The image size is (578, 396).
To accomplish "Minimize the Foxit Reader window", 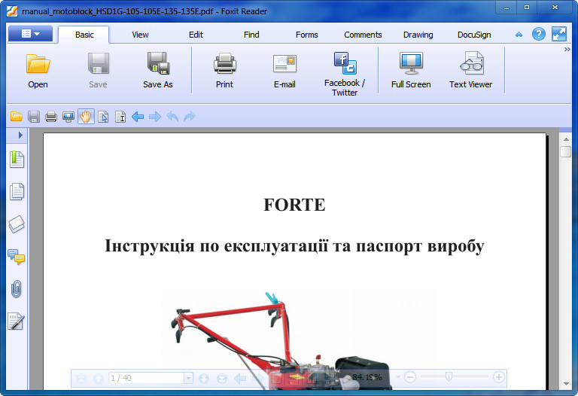I will [507, 8].
